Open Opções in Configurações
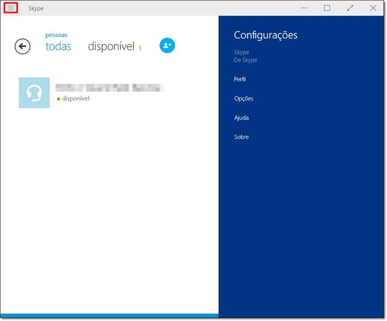The image size is (387, 321). pos(244,99)
